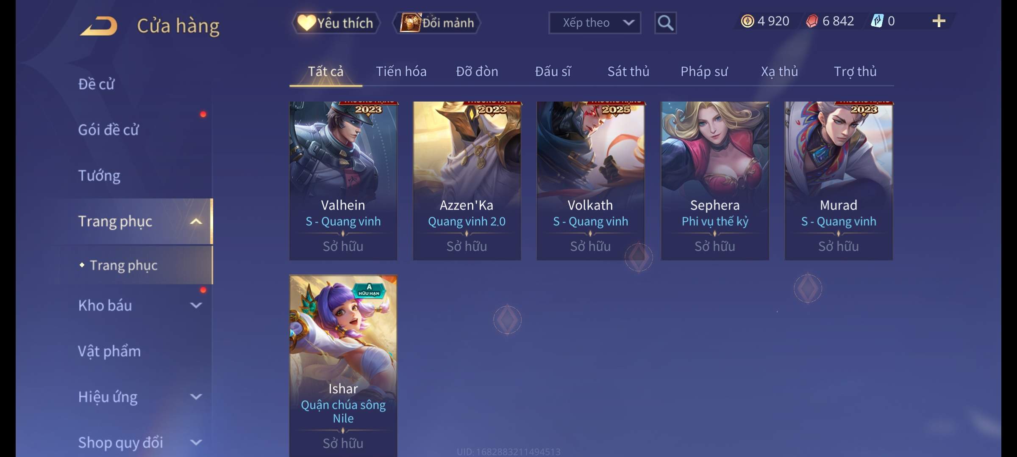Switch to the Pháp sư tab
This screenshot has height=457, width=1017.
tap(704, 72)
